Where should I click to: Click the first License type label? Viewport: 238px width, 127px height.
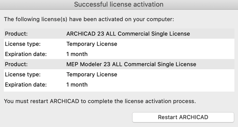(x=23, y=44)
